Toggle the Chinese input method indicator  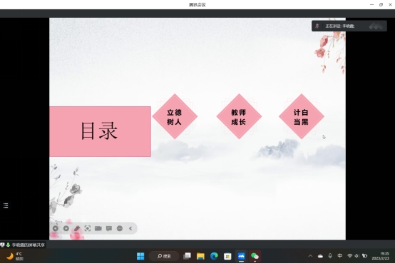coord(340,256)
